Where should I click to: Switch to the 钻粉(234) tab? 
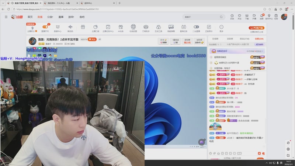pyautogui.click(x=259, y=39)
